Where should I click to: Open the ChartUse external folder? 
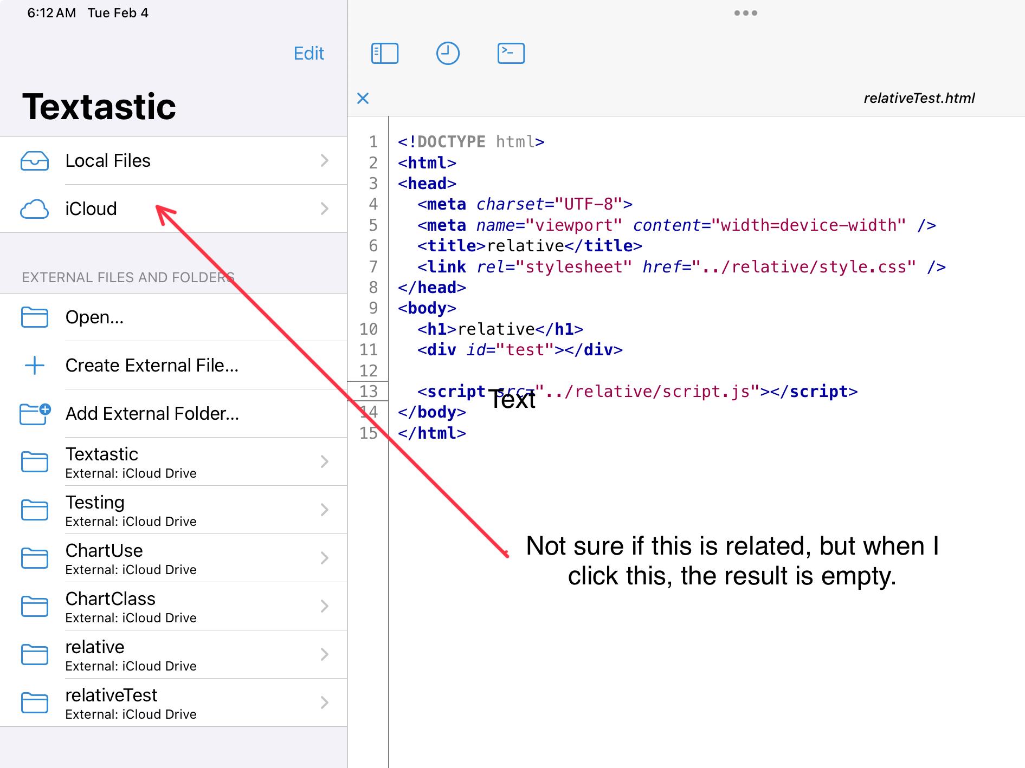click(x=173, y=558)
